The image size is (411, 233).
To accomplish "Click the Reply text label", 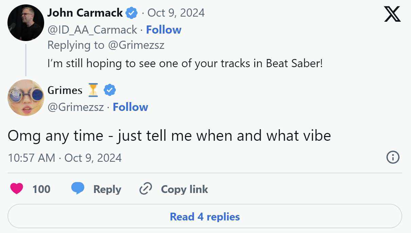I will coord(107,189).
